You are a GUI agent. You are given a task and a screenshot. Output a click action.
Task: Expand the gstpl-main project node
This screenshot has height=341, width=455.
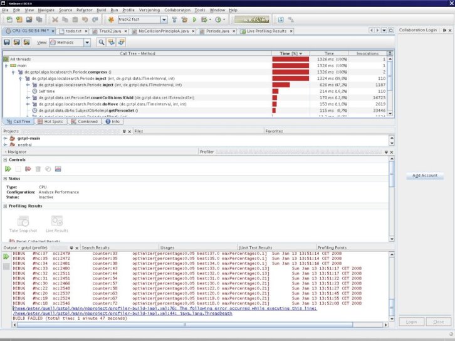tap(5, 138)
